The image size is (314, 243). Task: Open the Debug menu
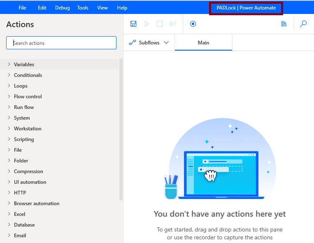[63, 8]
